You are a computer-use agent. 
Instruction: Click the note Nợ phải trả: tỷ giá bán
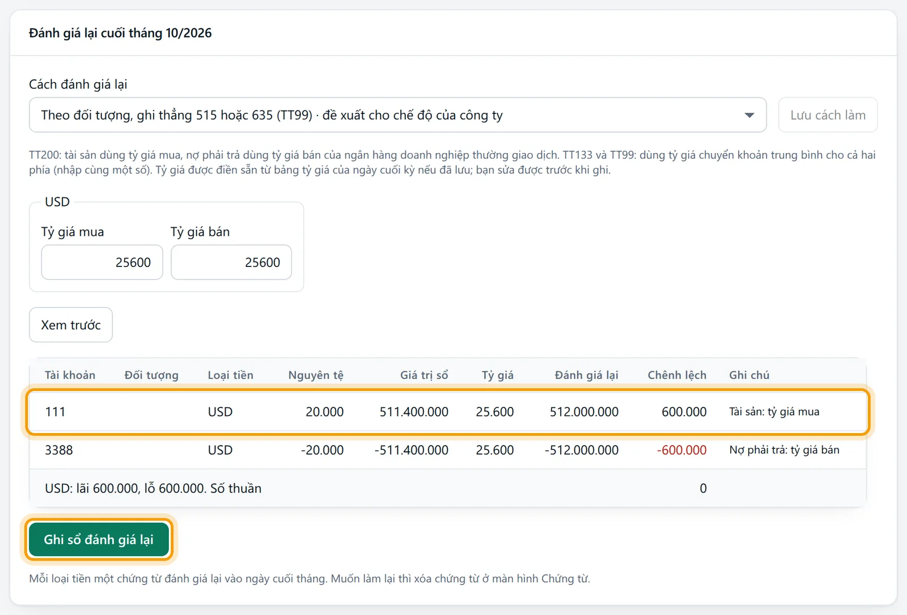pos(784,450)
